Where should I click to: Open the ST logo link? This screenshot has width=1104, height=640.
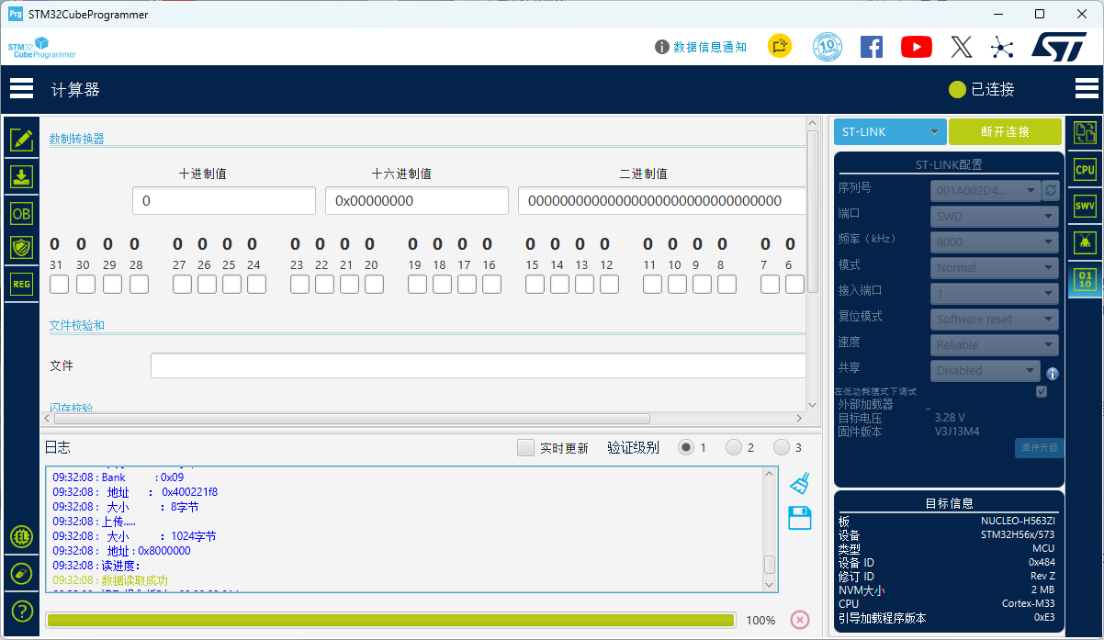(x=1060, y=47)
